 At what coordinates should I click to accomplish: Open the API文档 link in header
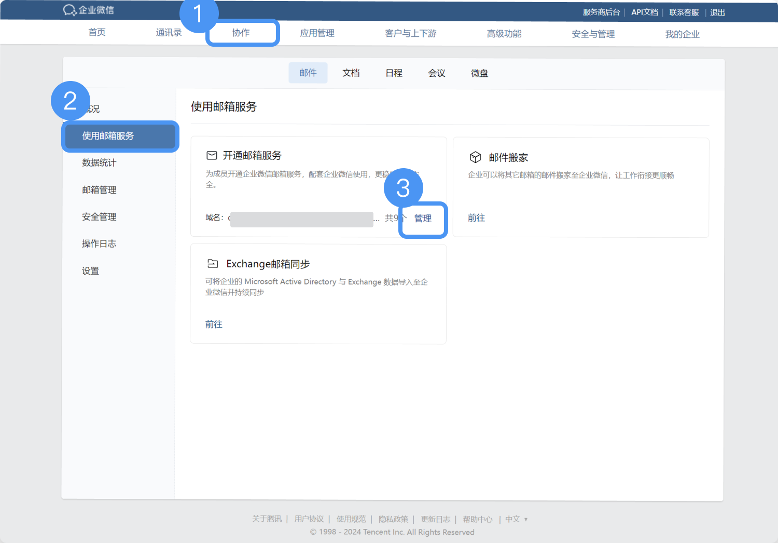pyautogui.click(x=644, y=12)
